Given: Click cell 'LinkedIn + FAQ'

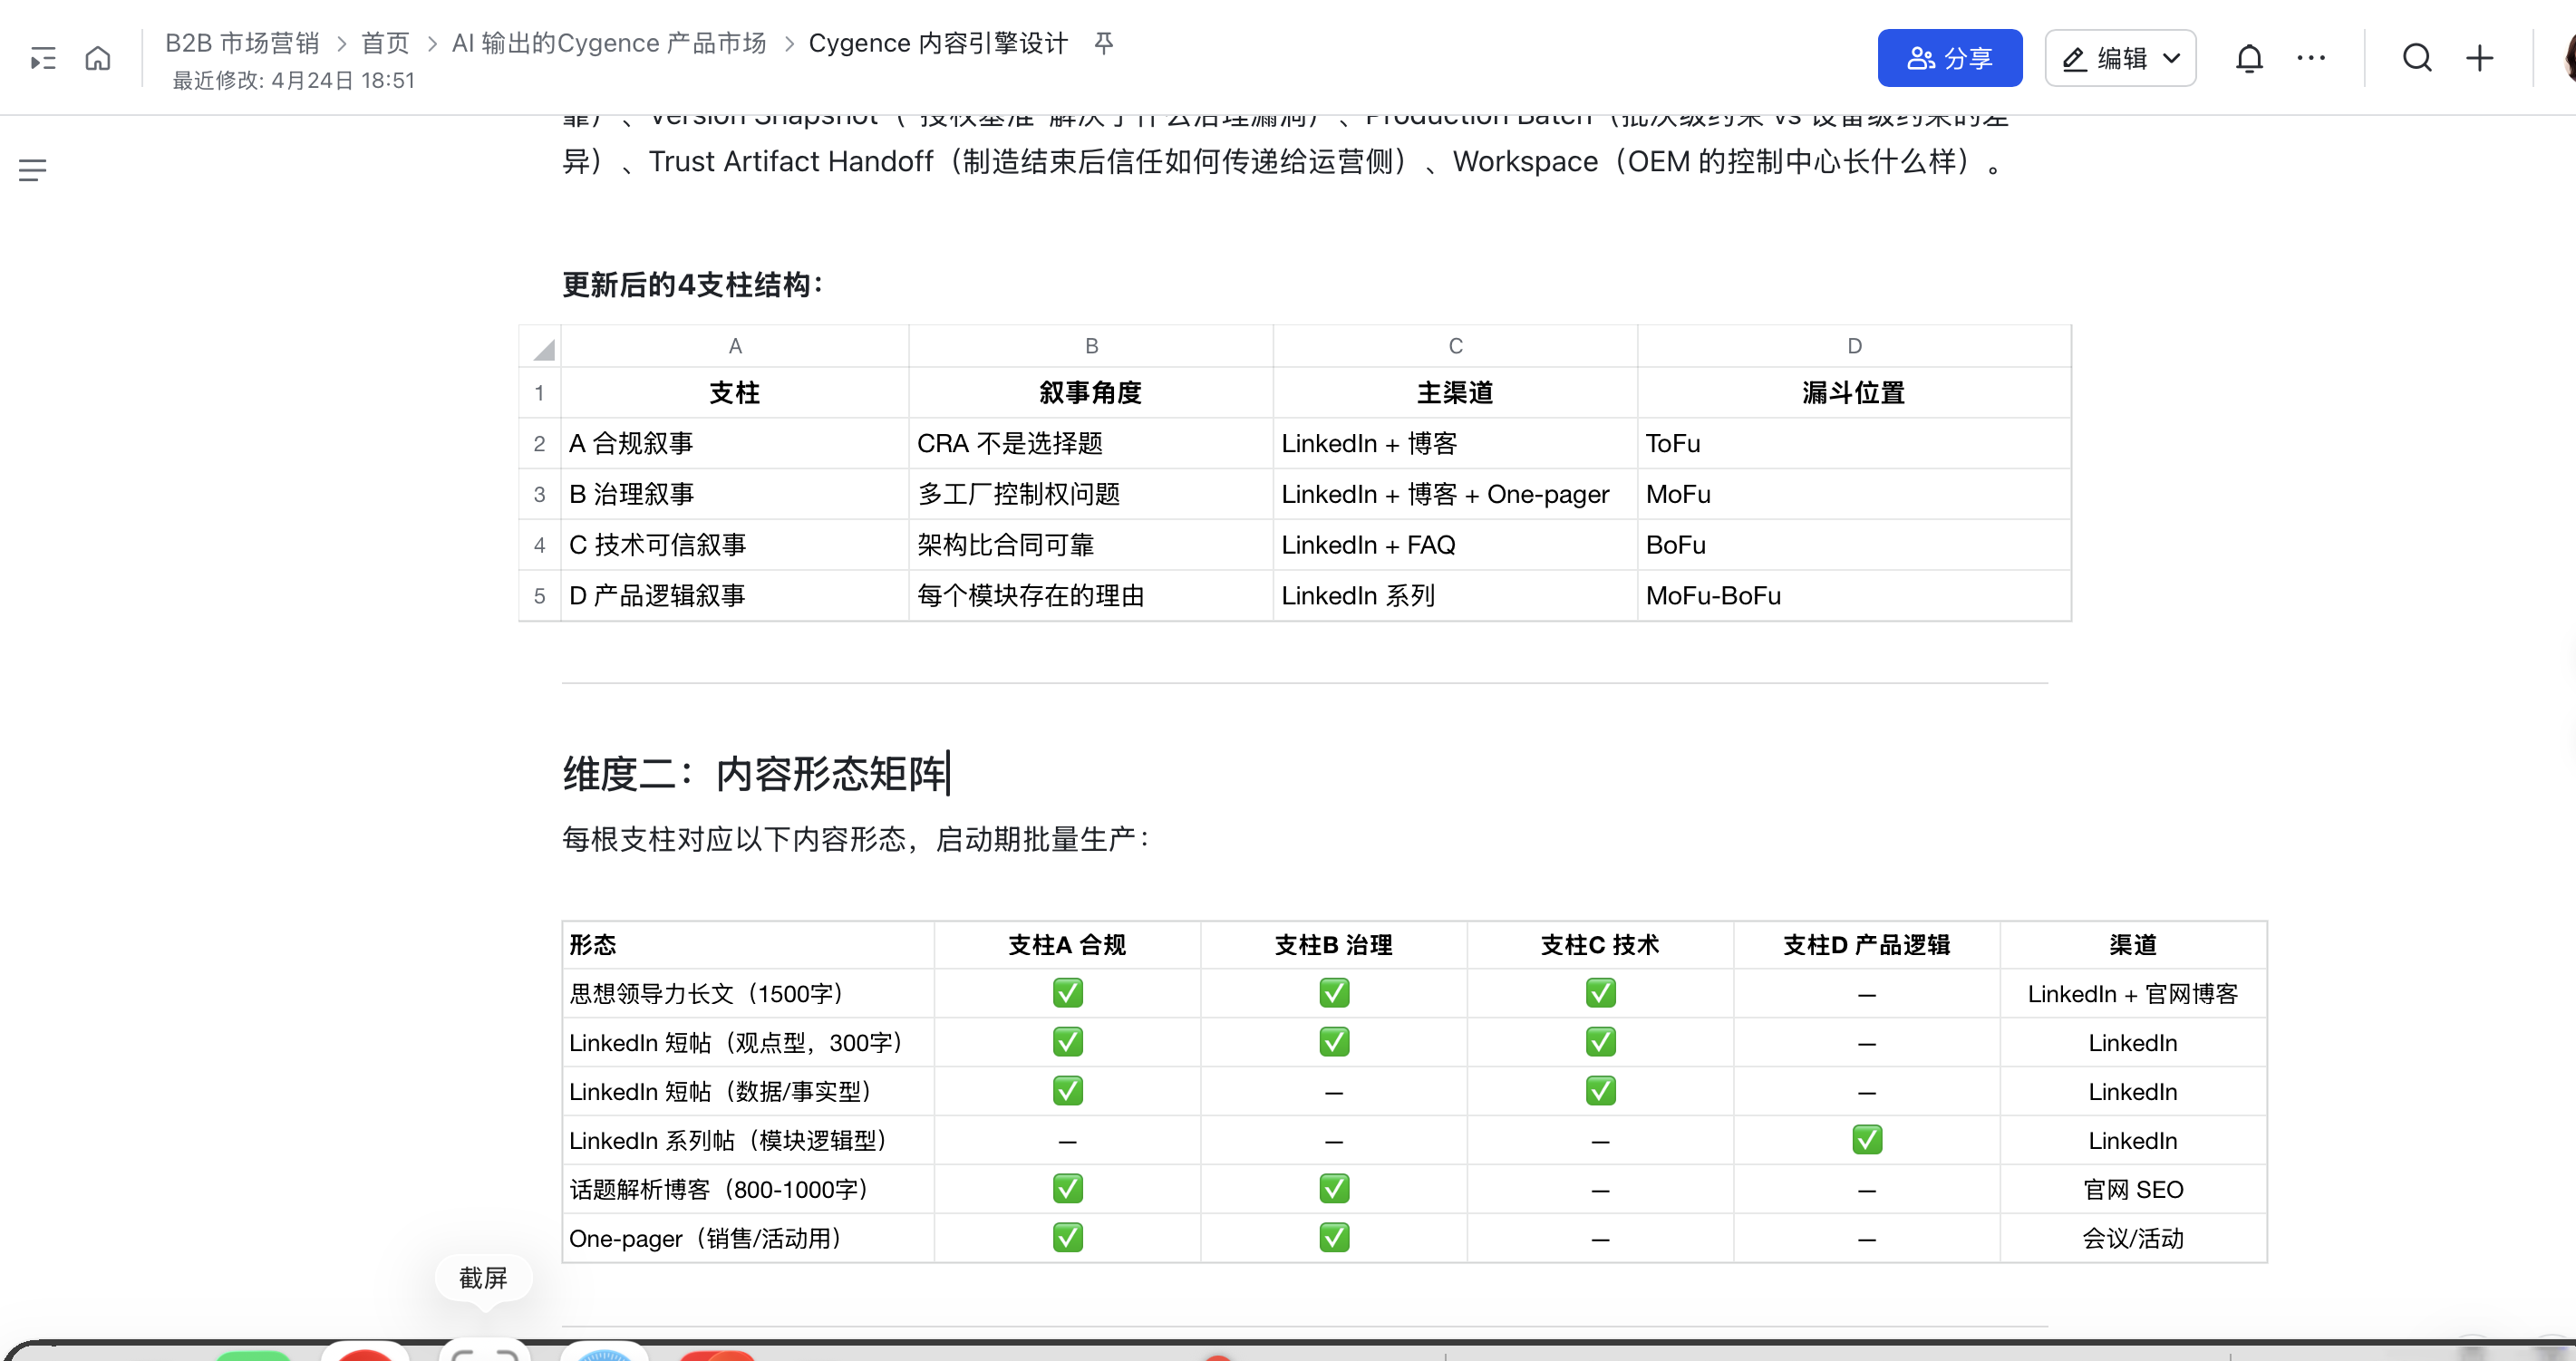Looking at the screenshot, I should pyautogui.click(x=1455, y=545).
